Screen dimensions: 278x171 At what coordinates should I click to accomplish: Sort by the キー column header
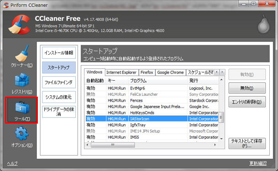click(117, 81)
